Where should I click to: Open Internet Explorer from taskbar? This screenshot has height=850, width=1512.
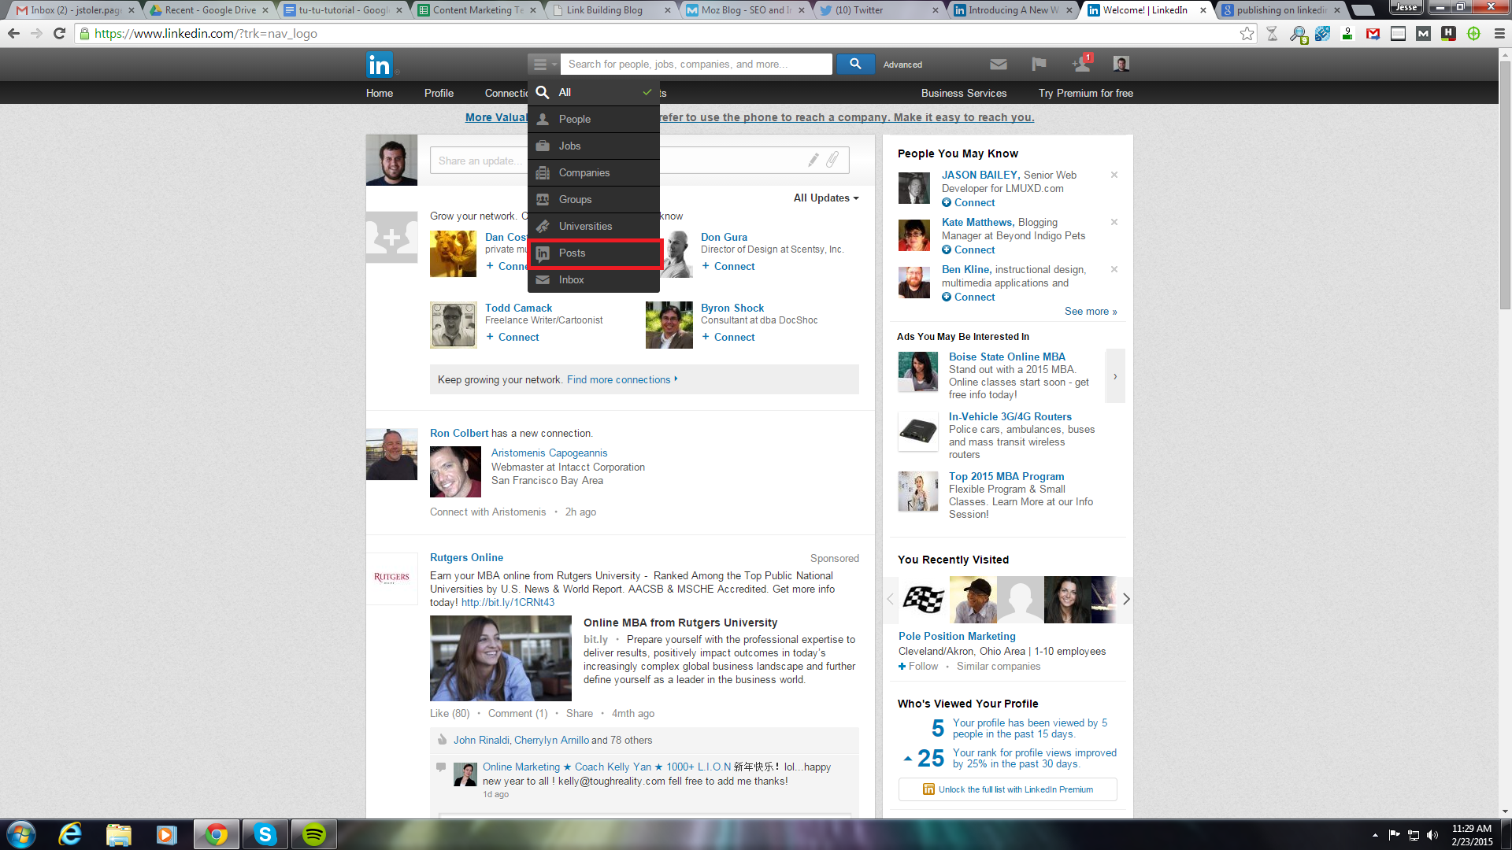pos(70,834)
